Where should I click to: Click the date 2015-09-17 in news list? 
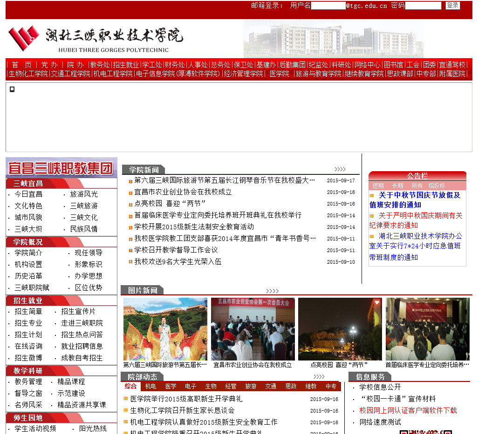click(341, 181)
